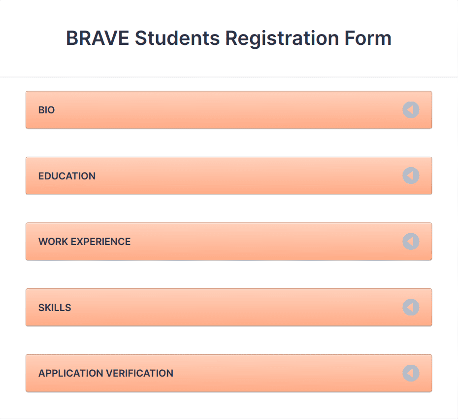Click the "SKILLS" heading text
Screen dimensions: 458x419
click(x=55, y=308)
